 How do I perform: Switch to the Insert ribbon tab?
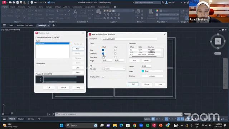click(13, 7)
